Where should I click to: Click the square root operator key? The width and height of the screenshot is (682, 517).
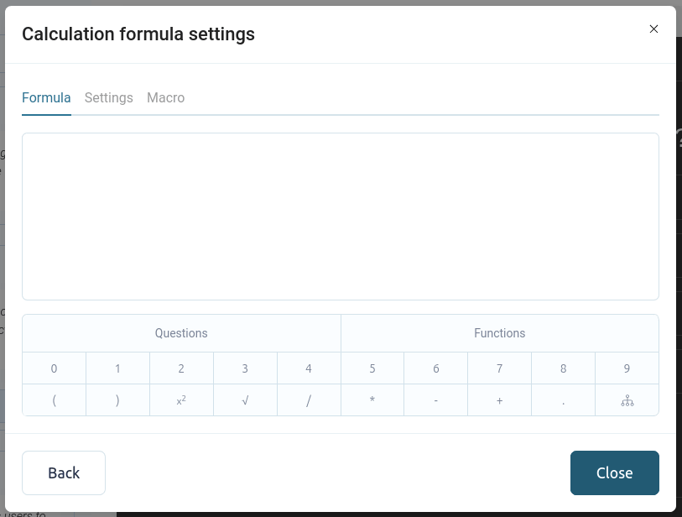click(x=245, y=400)
